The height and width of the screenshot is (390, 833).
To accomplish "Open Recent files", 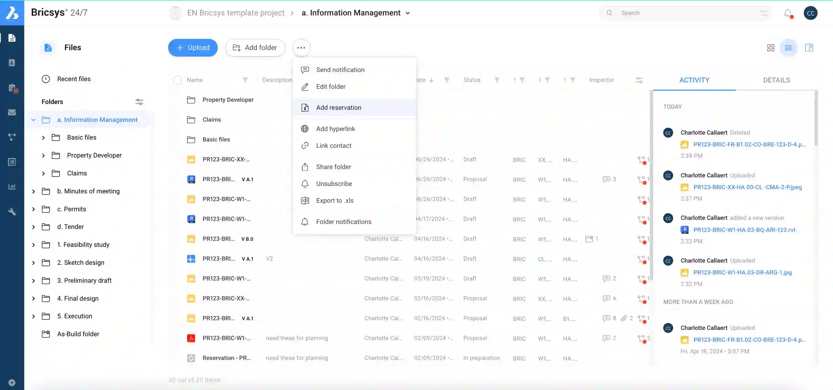I will click(x=66, y=79).
